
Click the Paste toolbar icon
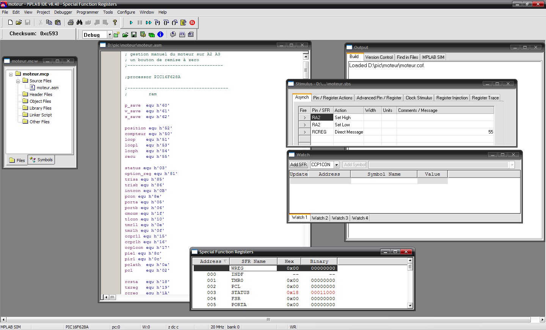[x=58, y=23]
